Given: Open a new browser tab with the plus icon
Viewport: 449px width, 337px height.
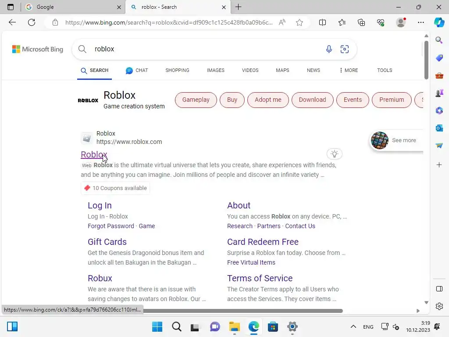Looking at the screenshot, I should click(x=238, y=7).
